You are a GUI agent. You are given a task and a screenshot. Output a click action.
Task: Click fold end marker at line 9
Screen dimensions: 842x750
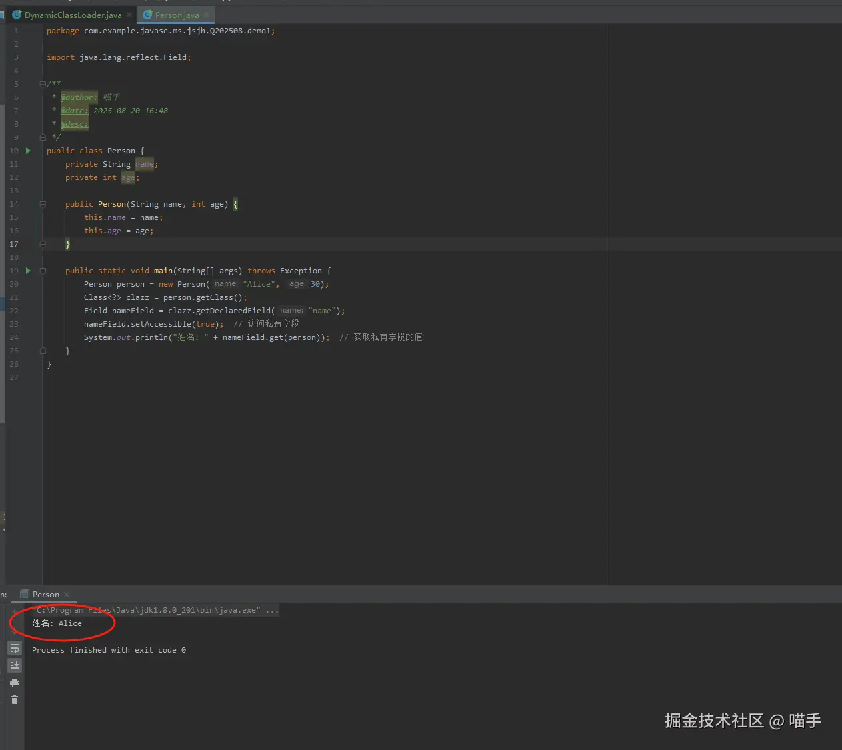point(43,137)
